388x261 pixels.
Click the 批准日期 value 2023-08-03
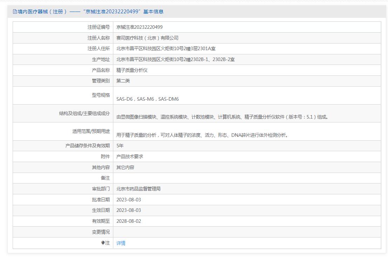click(x=129, y=200)
